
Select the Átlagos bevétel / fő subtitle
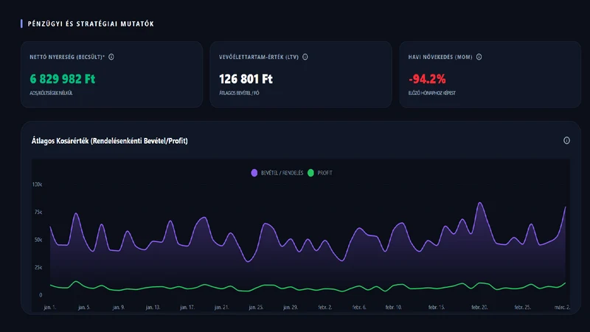(x=239, y=93)
